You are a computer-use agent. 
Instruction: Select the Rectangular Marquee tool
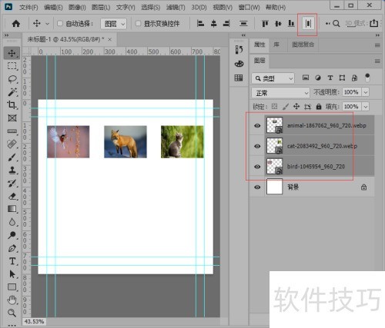(12, 66)
